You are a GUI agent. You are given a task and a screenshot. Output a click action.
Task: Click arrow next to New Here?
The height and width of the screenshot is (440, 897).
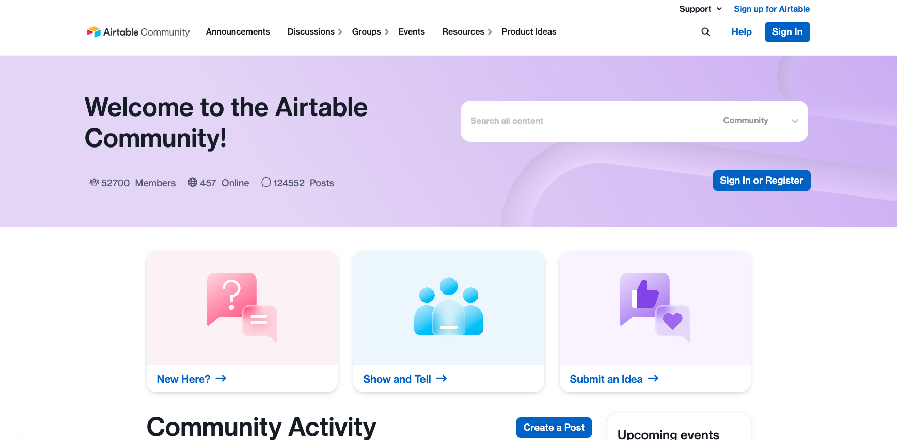(x=221, y=379)
